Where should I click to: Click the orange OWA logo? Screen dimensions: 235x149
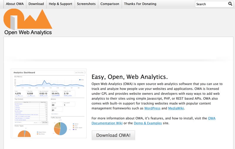coord(28,19)
